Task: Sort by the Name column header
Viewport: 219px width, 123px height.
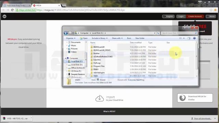Action: 93,42
